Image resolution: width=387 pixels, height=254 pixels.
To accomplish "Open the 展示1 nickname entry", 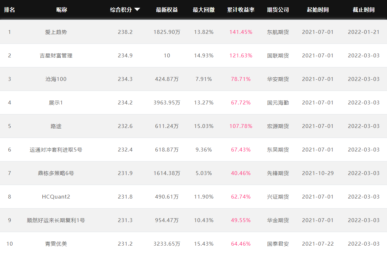I will pos(56,103).
